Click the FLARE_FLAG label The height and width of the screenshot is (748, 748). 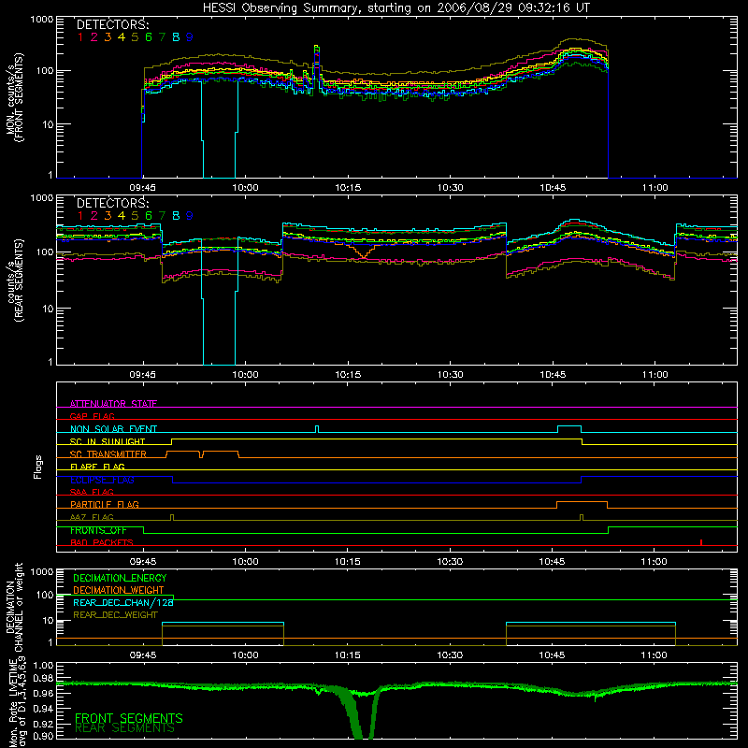click(97, 467)
